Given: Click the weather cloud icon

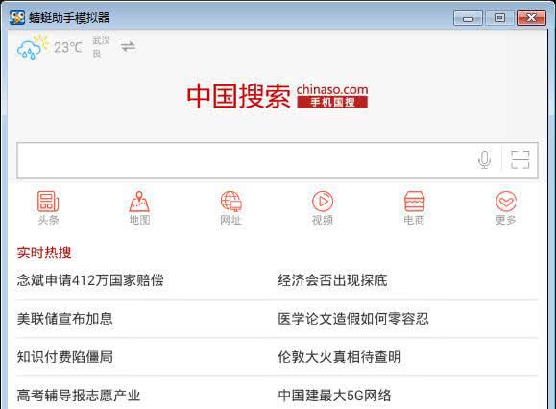Looking at the screenshot, I should click(x=33, y=47).
